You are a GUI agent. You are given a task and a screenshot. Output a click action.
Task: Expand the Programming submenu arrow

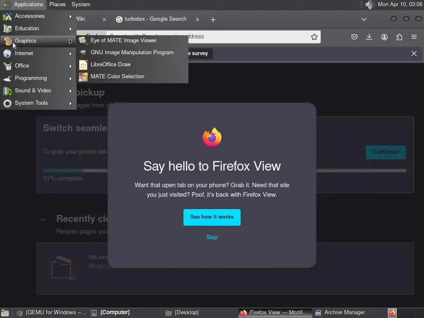coord(70,78)
